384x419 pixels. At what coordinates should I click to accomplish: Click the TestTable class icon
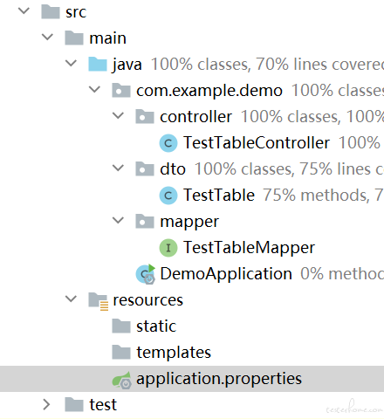point(168,196)
